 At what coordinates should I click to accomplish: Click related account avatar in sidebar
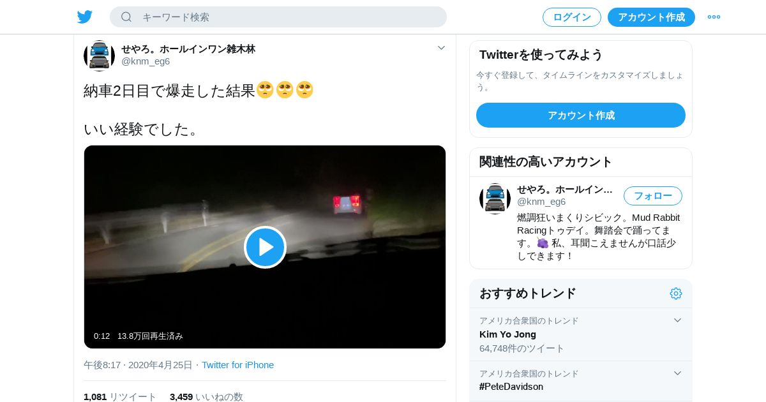coord(495,198)
